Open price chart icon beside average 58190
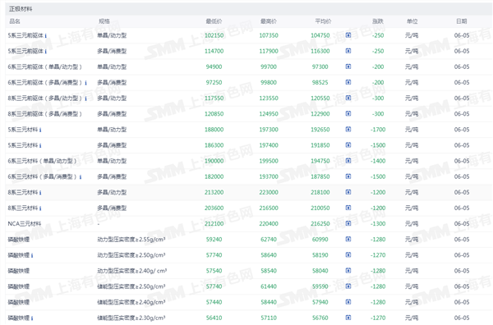 click(348, 255)
